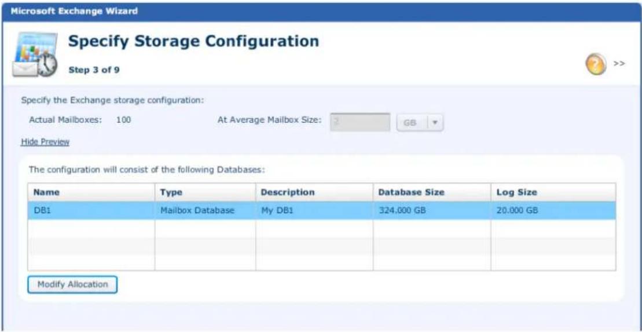The height and width of the screenshot is (332, 642).
Task: Click the Log Size column header
Action: click(553, 192)
